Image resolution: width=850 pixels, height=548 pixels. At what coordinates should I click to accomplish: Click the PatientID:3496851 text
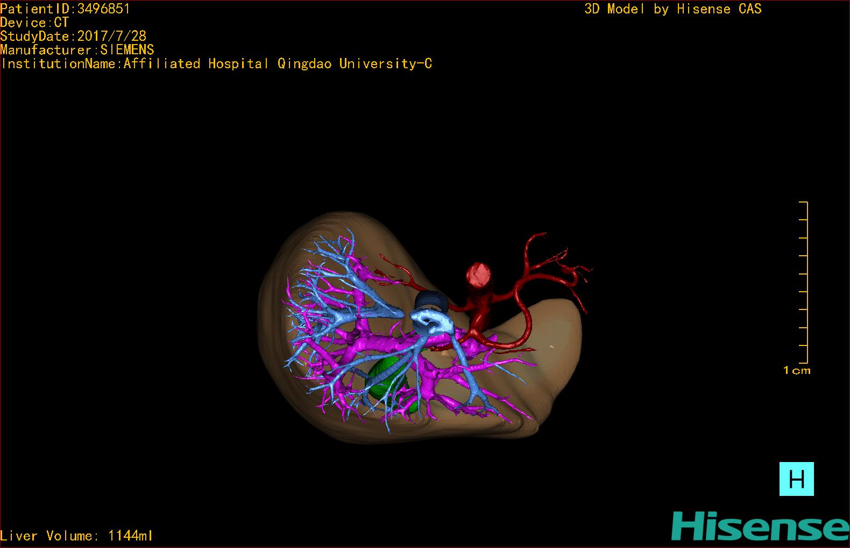(65, 9)
